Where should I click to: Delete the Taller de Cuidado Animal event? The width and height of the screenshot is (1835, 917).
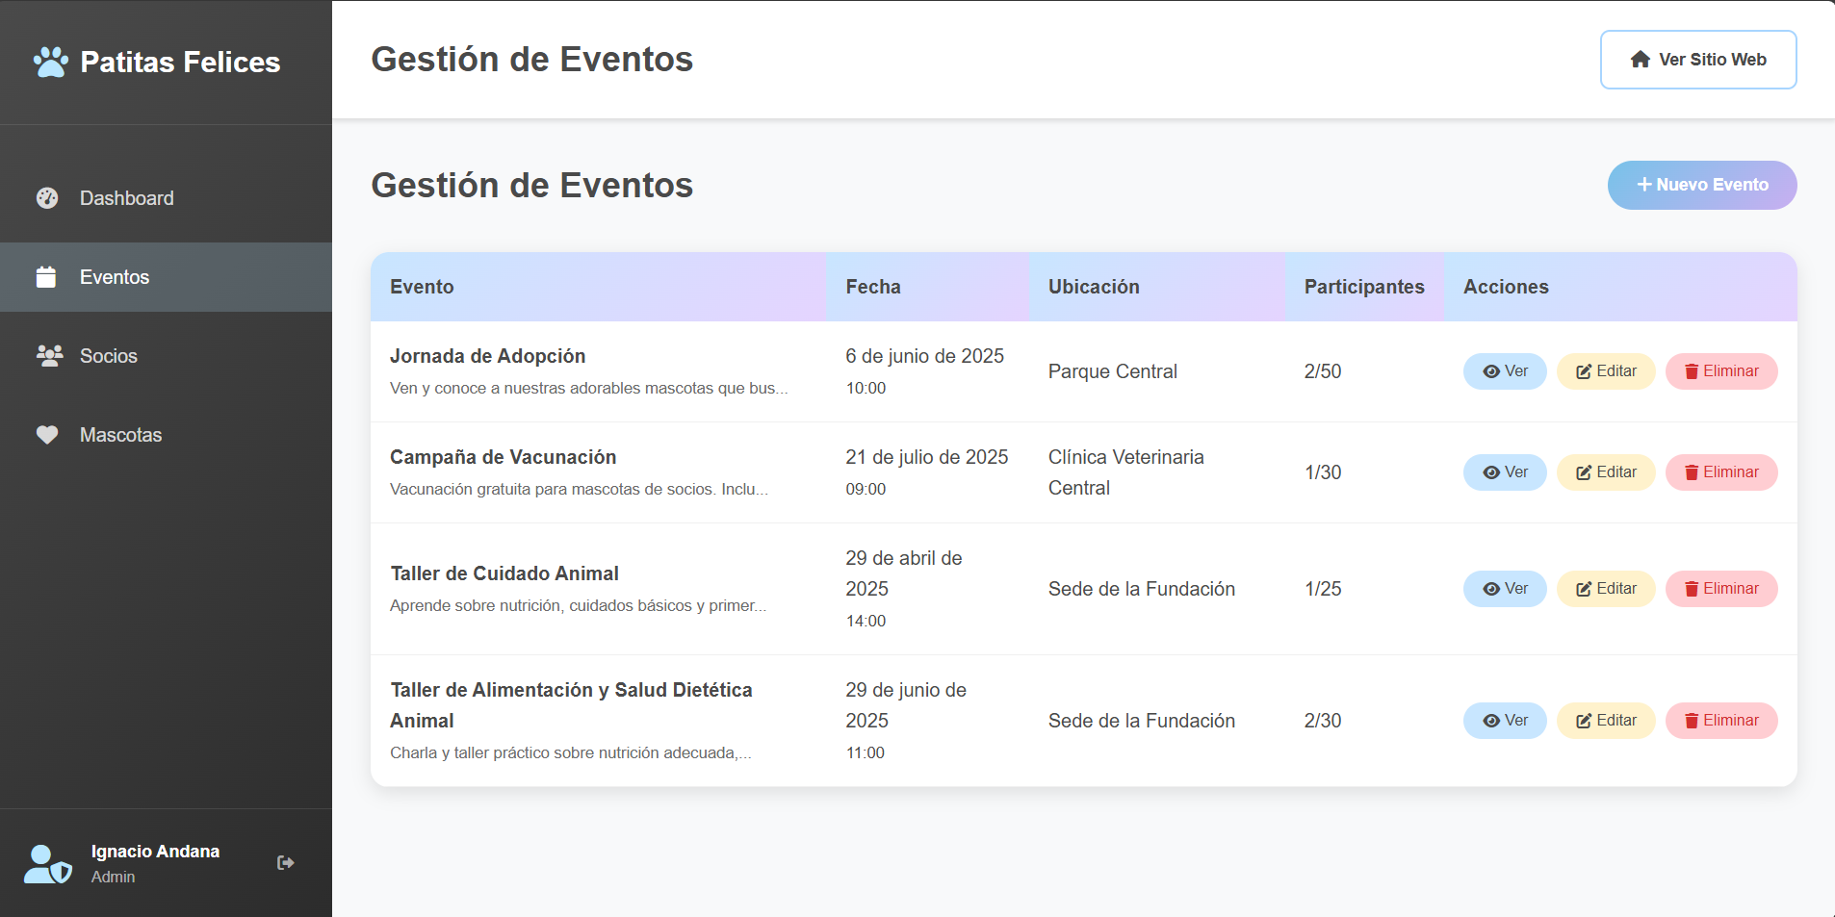point(1720,589)
